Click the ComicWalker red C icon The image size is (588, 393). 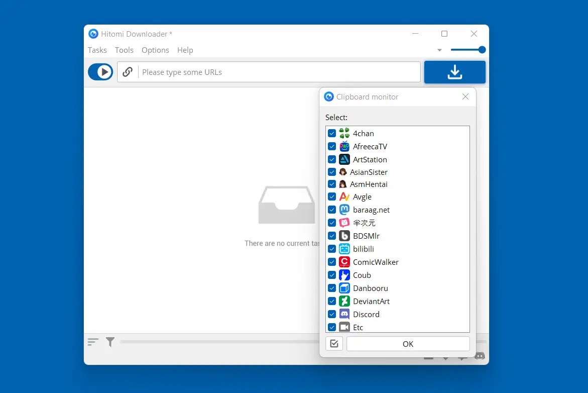(344, 262)
